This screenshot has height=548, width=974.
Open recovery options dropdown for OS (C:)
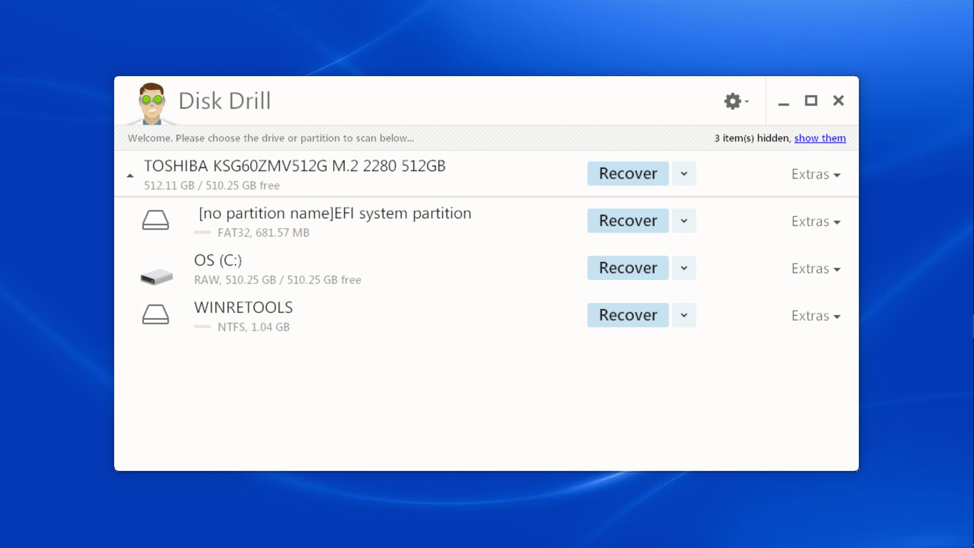coord(684,268)
